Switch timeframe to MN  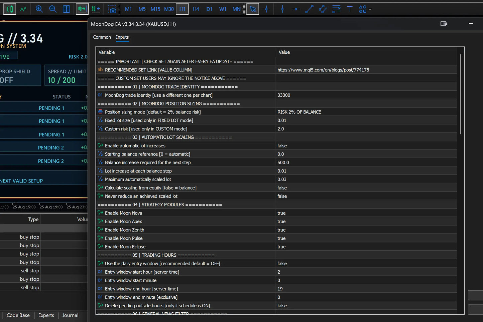pos(236,9)
